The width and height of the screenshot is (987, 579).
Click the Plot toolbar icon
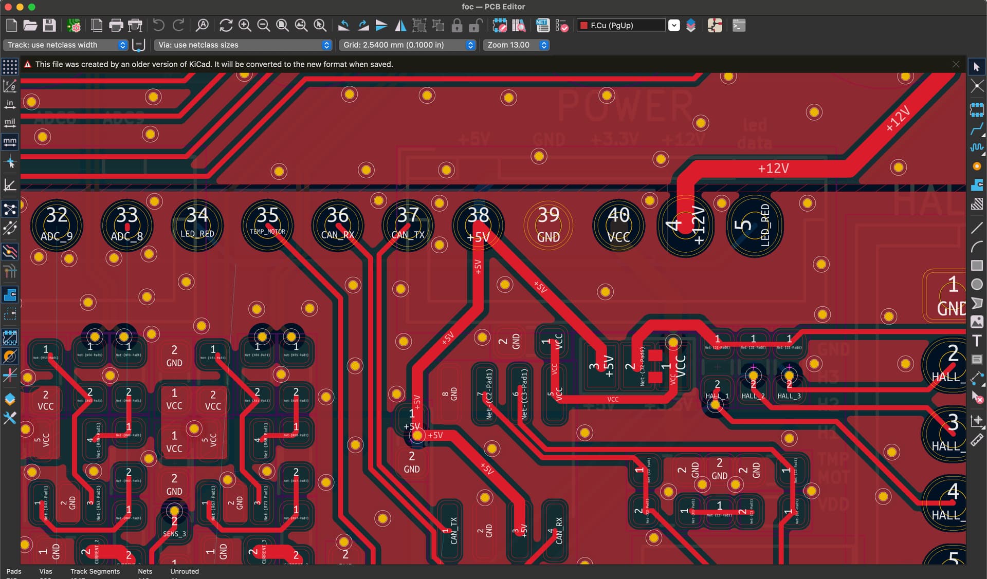[x=135, y=25]
